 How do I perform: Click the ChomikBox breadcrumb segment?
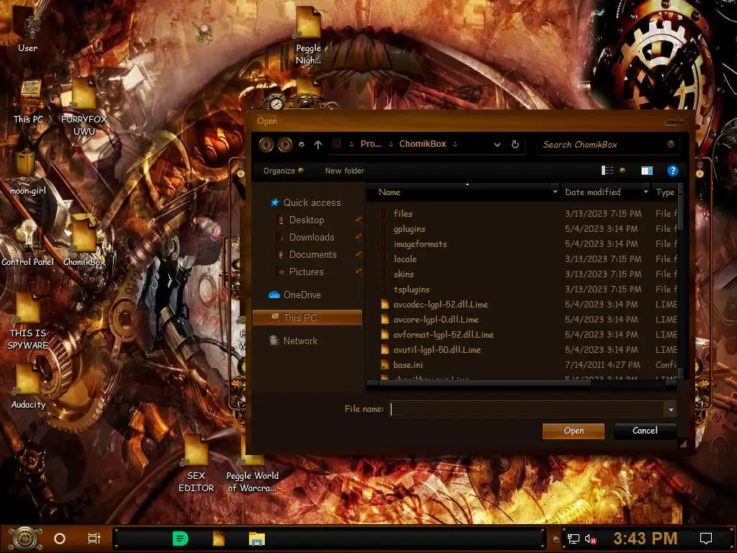422,144
